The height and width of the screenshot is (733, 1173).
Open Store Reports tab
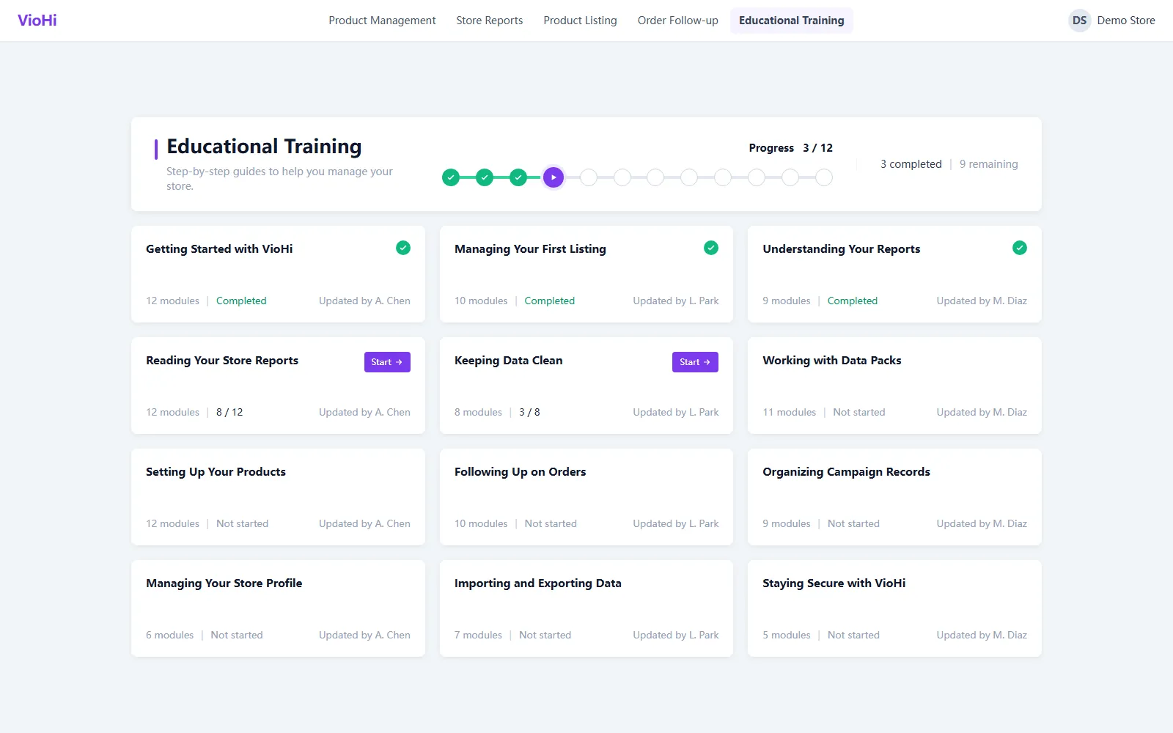coord(490,21)
